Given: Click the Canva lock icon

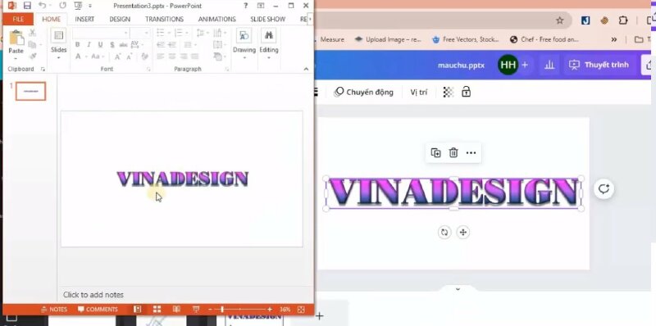Looking at the screenshot, I should click(x=466, y=92).
